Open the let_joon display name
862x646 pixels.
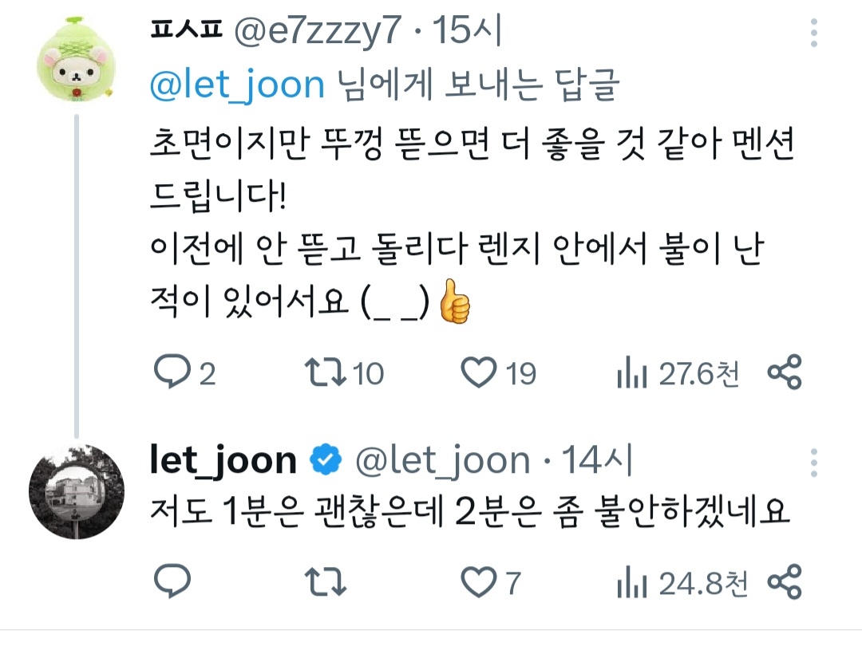click(223, 460)
